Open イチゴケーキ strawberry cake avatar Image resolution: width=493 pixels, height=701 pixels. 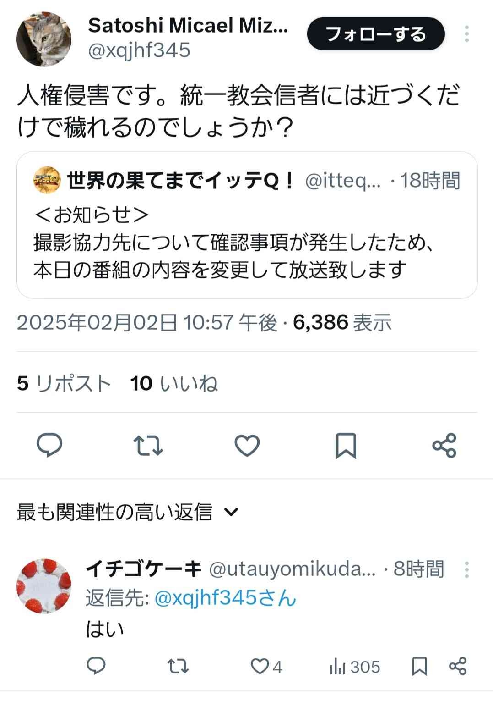44,585
